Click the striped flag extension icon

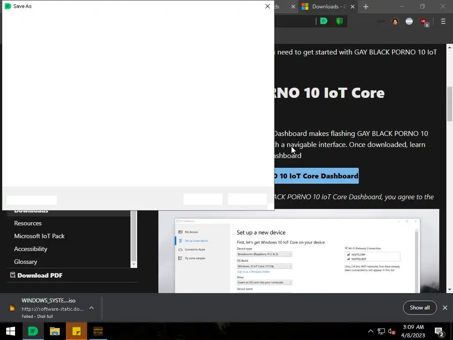[409, 21]
